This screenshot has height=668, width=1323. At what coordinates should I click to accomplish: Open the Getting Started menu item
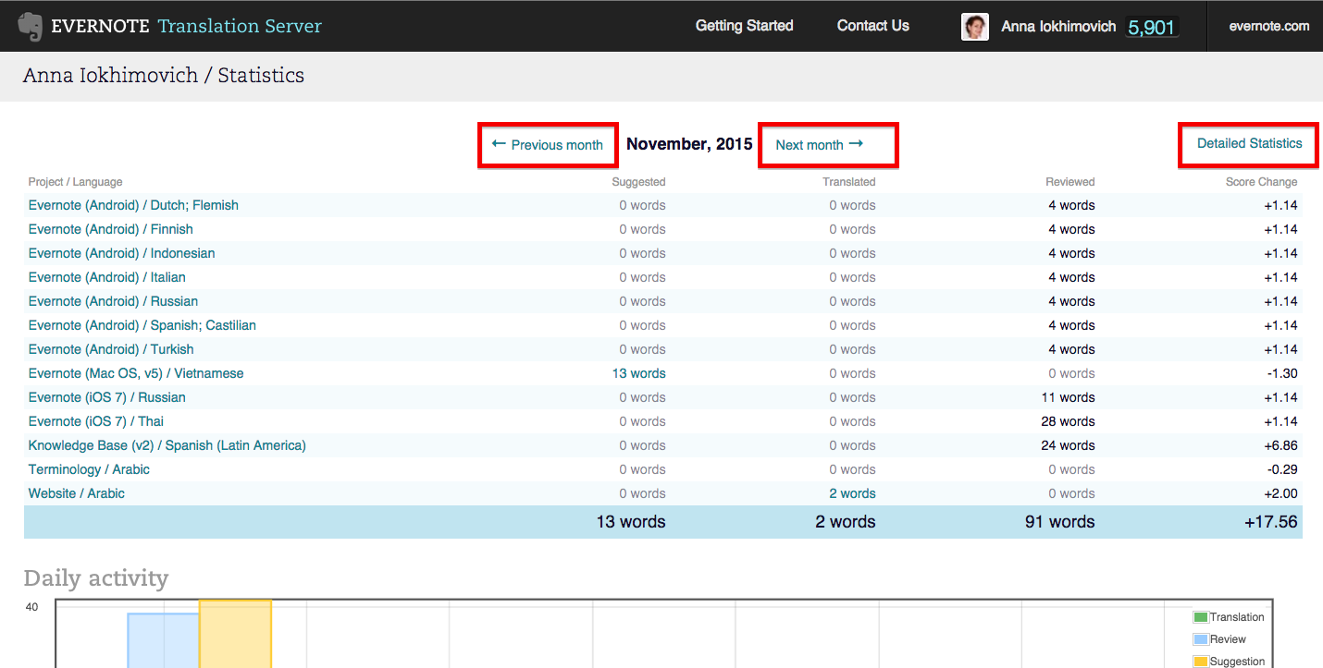click(x=744, y=26)
